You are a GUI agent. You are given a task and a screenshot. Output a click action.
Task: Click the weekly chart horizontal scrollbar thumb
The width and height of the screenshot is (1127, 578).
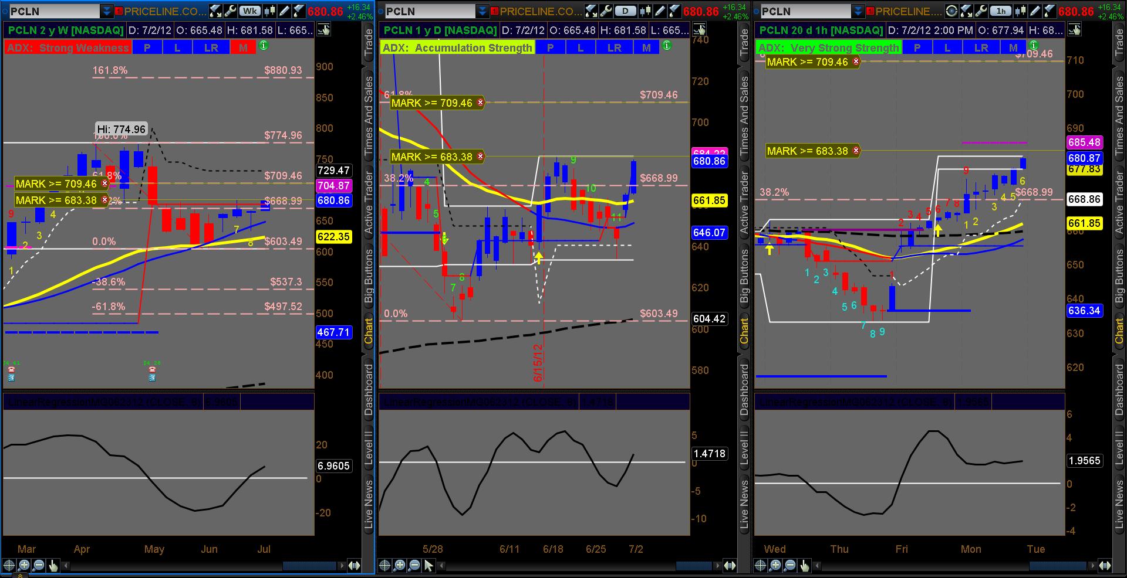click(x=309, y=566)
